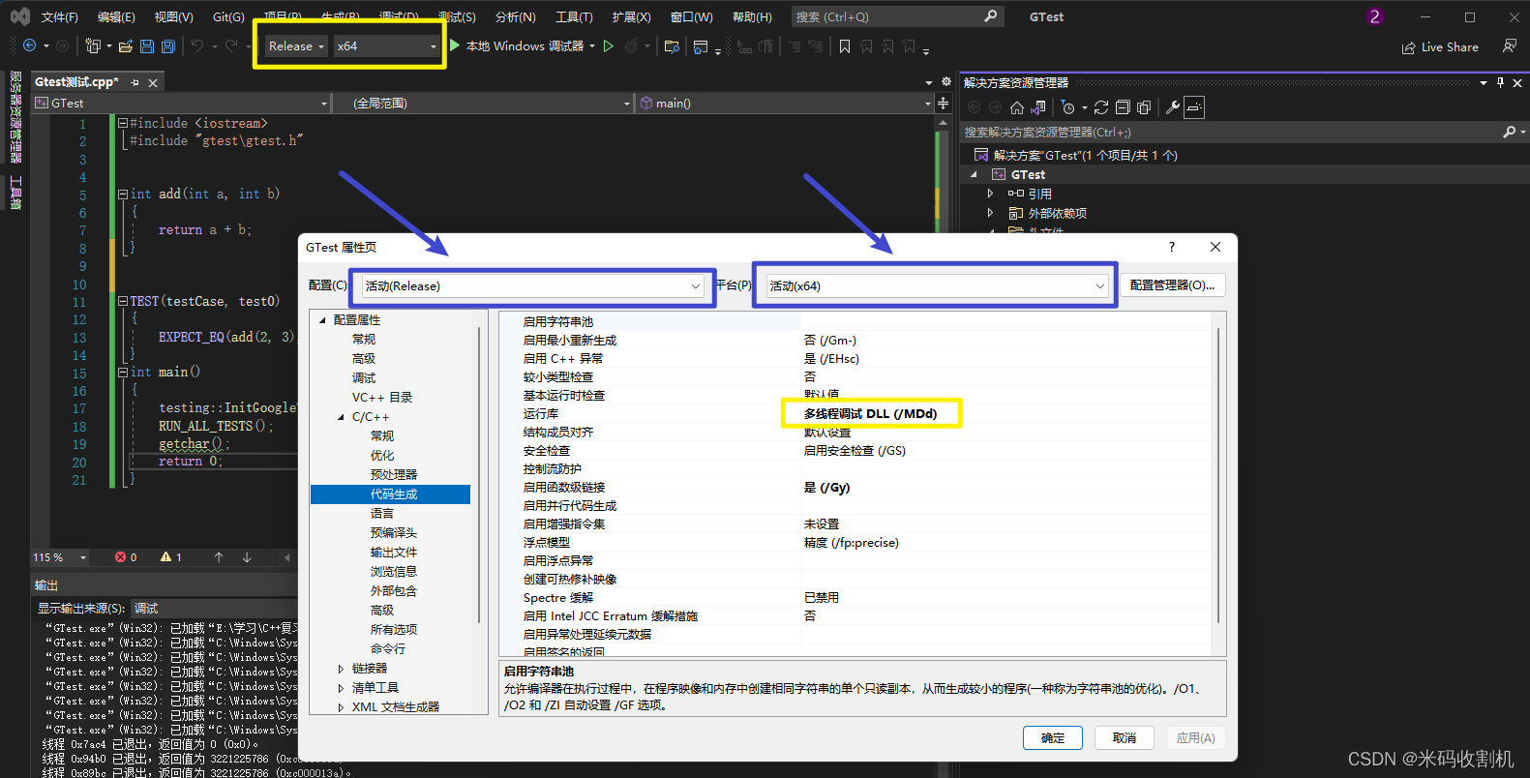Open the x64 platform dropdown in toolbar
Viewport: 1530px width, 778px height.
(x=386, y=45)
